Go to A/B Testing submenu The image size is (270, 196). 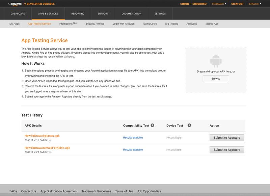[x=171, y=24]
